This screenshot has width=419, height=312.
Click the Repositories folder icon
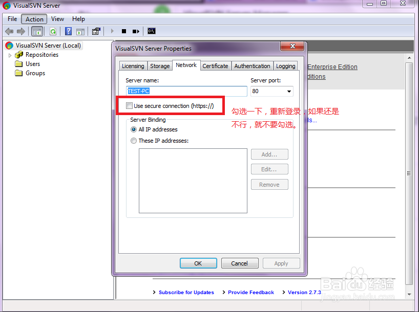19,55
